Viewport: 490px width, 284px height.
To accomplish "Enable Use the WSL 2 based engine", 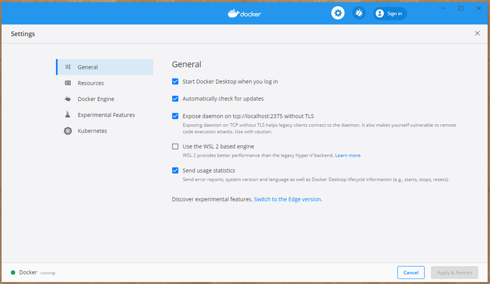I will 175,146.
